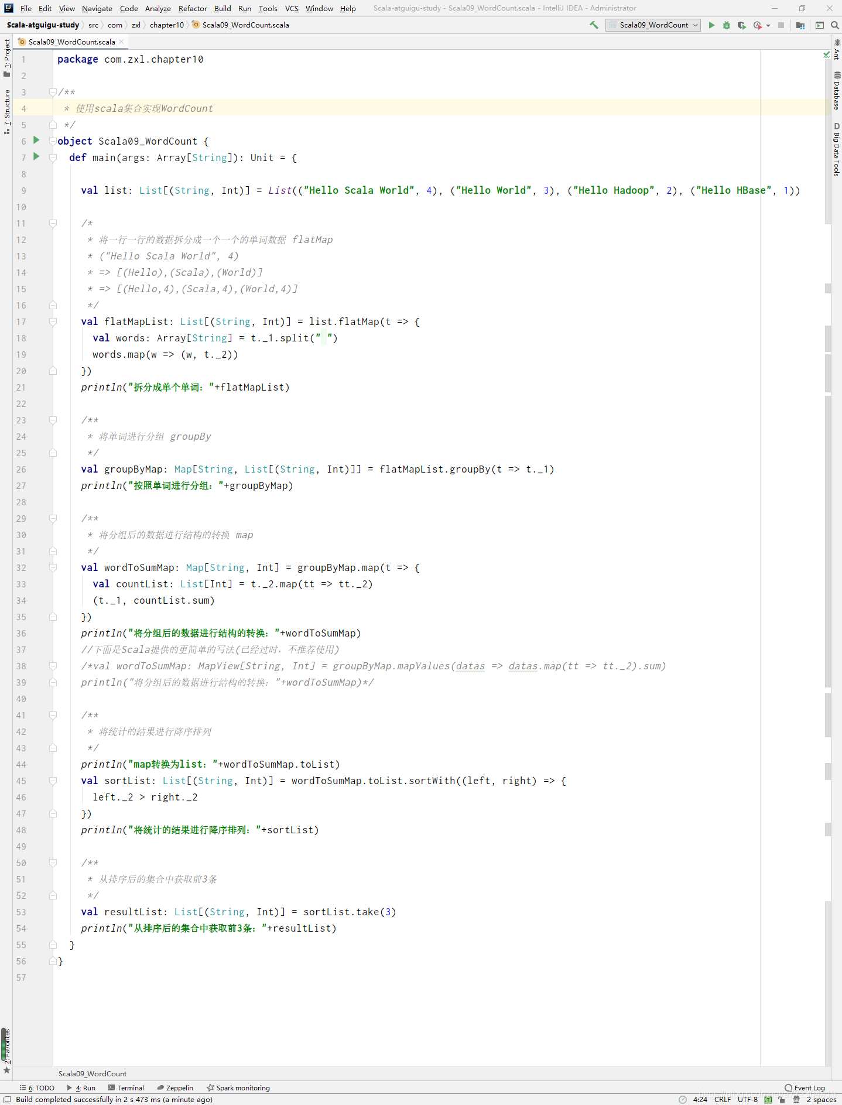This screenshot has width=842, height=1105.
Task: Collapse the block comment fold at line 11
Action: point(53,223)
